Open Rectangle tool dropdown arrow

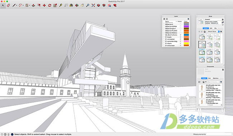[x=29, y=5]
